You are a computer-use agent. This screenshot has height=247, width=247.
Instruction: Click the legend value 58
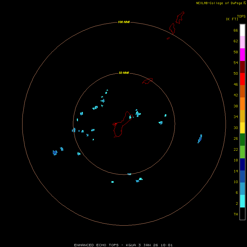point(236,52)
